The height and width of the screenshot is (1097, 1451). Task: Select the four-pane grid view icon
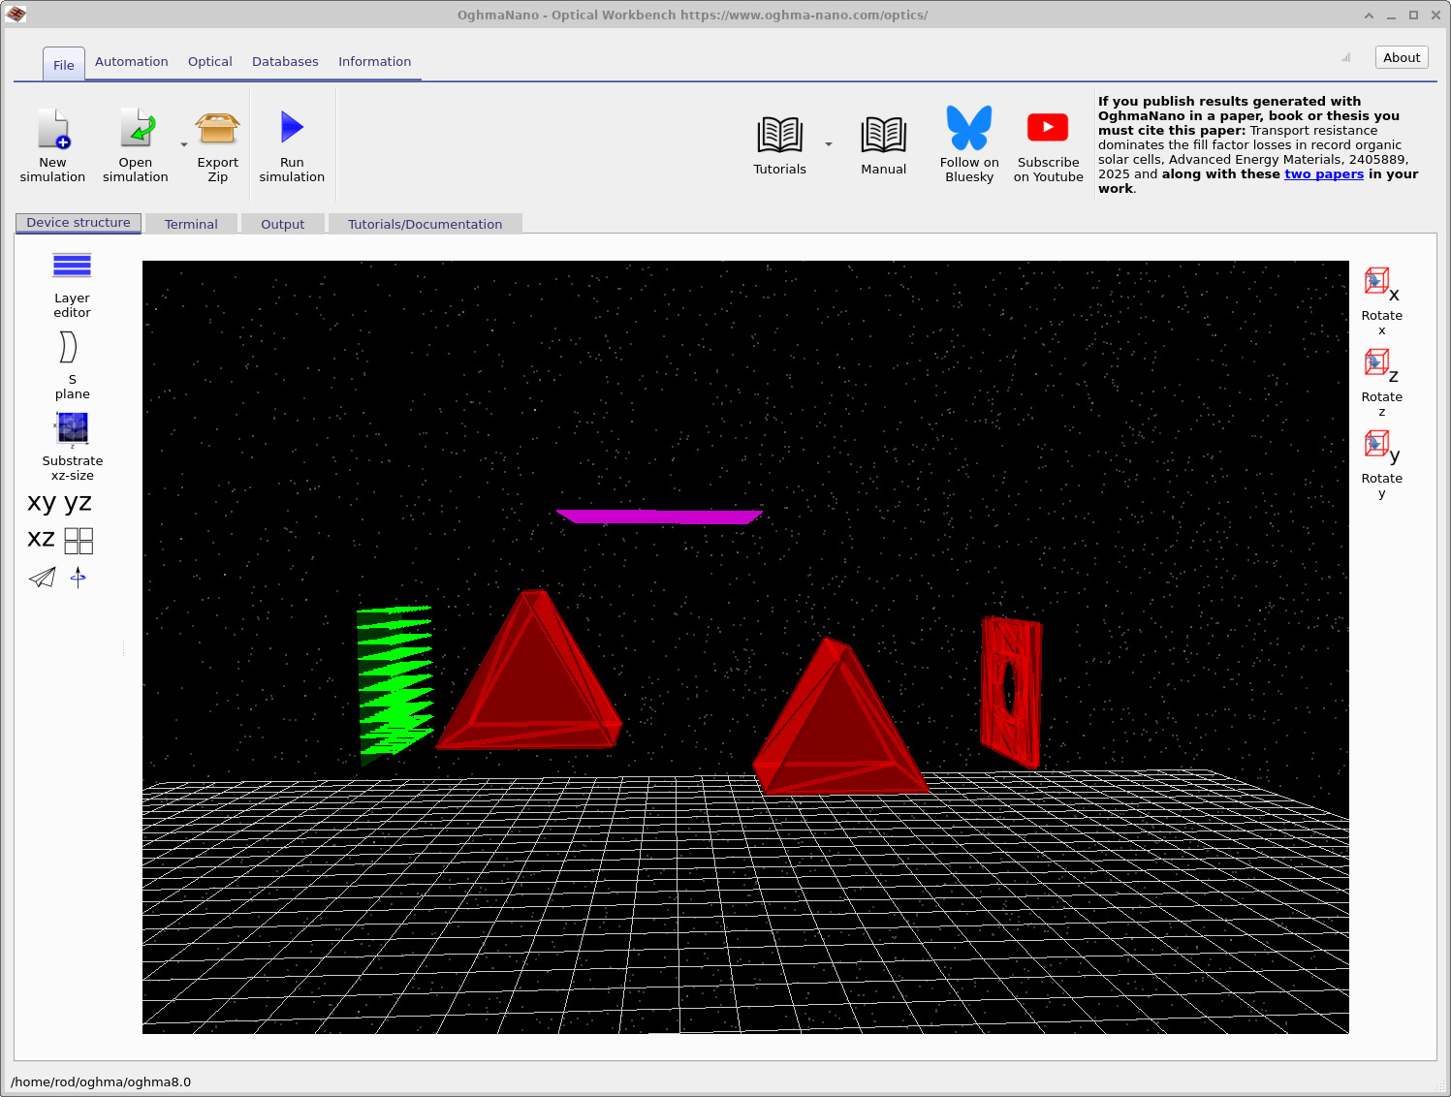pos(80,540)
